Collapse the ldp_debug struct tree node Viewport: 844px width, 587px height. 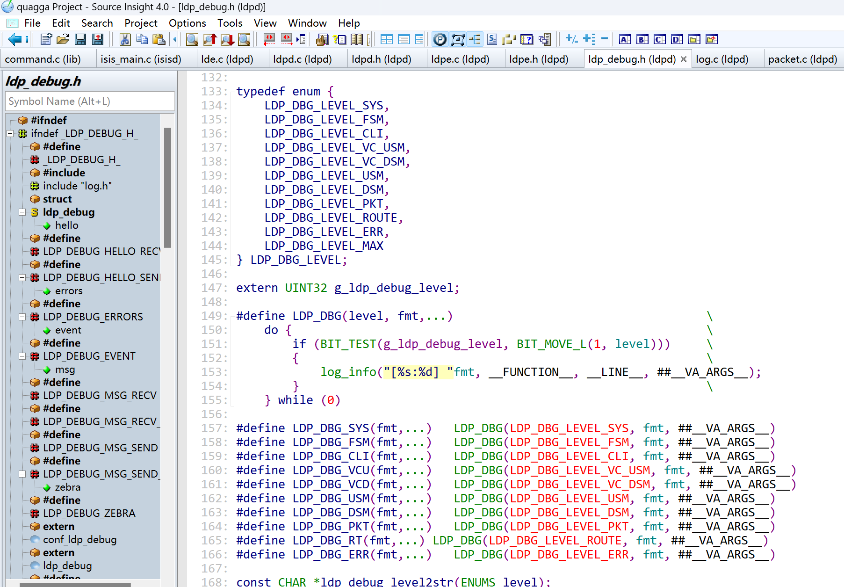(x=22, y=212)
